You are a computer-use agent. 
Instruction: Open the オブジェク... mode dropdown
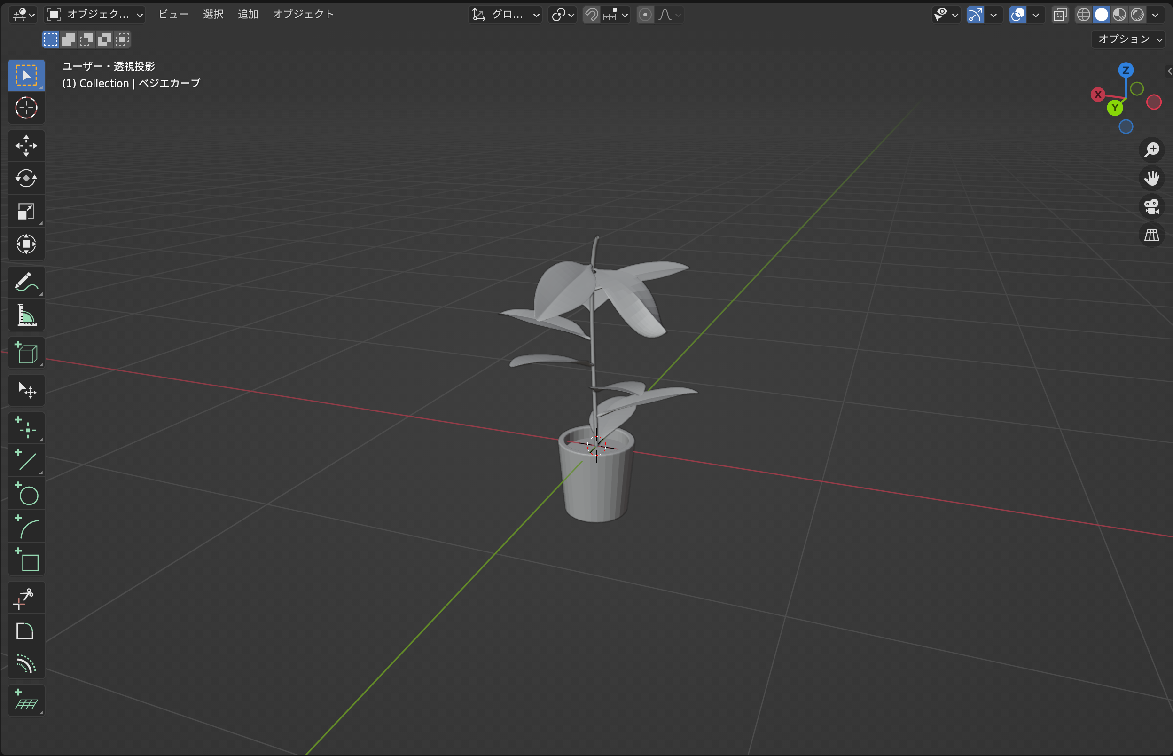click(94, 15)
